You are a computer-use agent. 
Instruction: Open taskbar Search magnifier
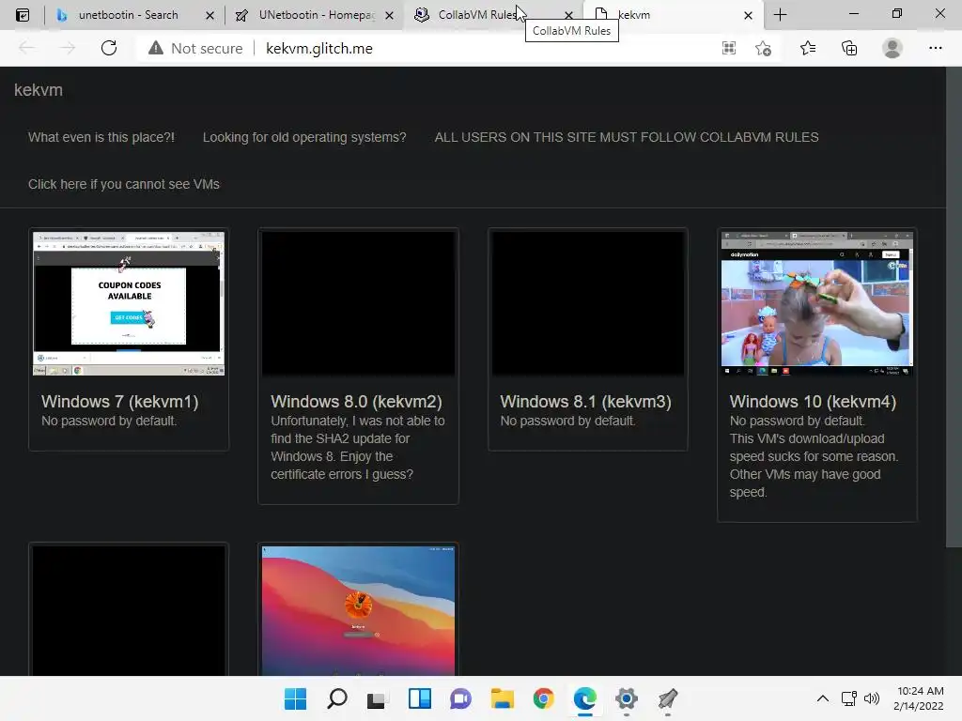pyautogui.click(x=337, y=698)
